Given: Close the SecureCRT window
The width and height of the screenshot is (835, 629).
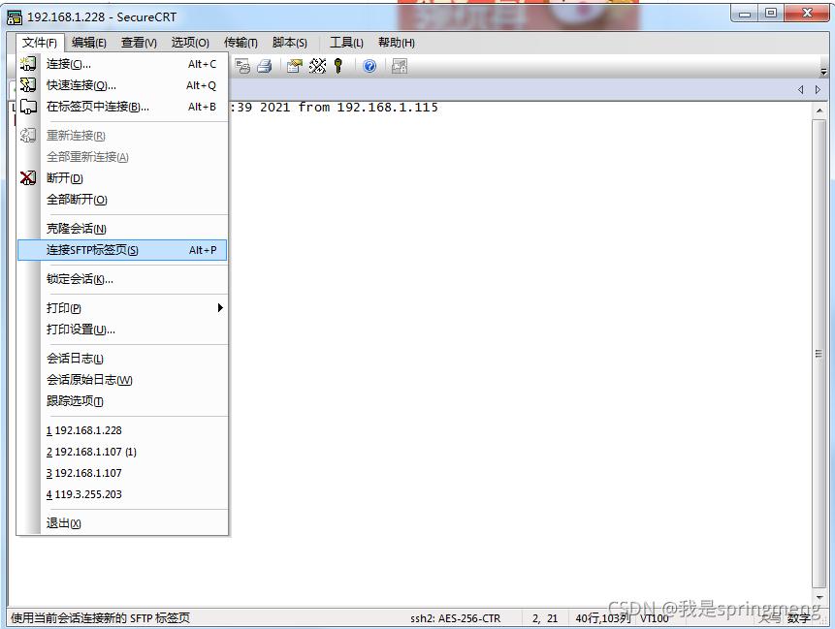Looking at the screenshot, I should pyautogui.click(x=807, y=14).
